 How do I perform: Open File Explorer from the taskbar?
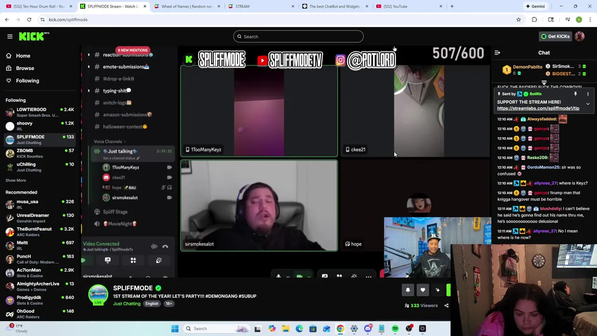click(285, 329)
